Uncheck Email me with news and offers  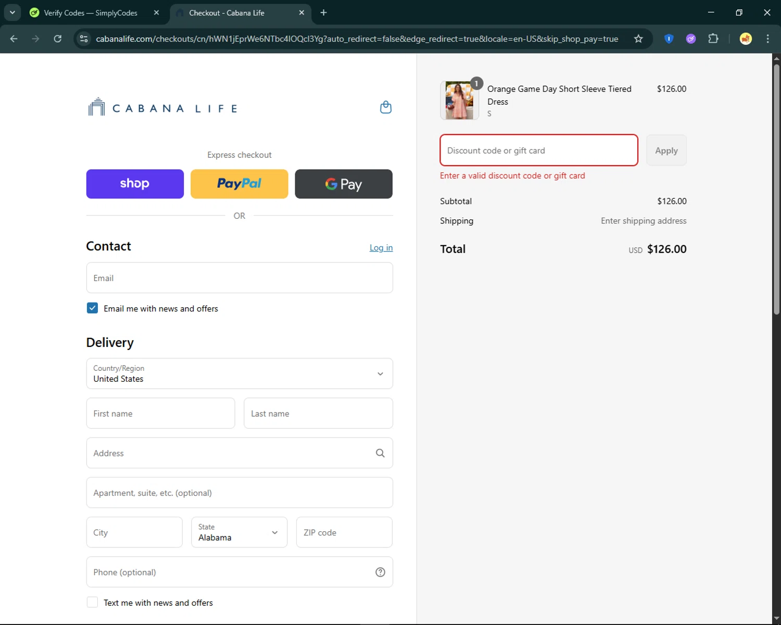[92, 308]
